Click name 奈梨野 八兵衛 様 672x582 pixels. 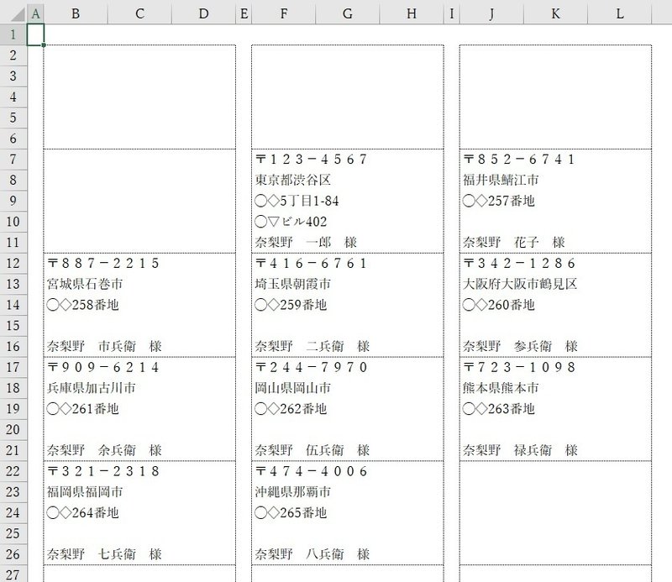coord(312,554)
